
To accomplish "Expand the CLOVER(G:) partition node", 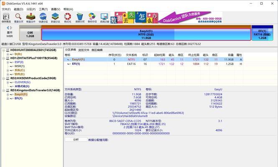I will click(8, 82).
